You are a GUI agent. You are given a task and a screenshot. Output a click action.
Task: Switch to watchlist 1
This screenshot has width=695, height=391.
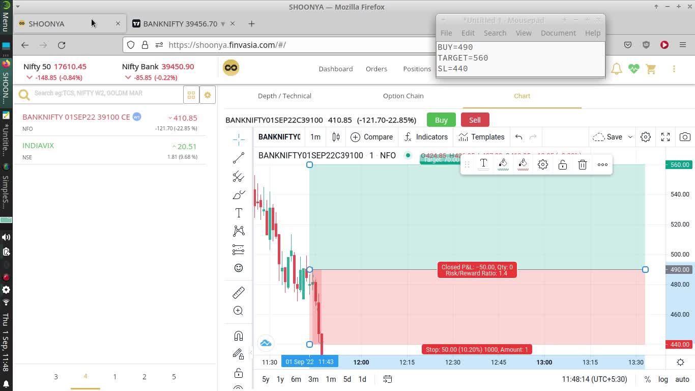pos(115,377)
